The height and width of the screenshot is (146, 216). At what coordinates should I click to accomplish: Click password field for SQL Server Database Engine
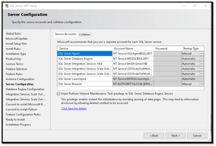point(167,59)
